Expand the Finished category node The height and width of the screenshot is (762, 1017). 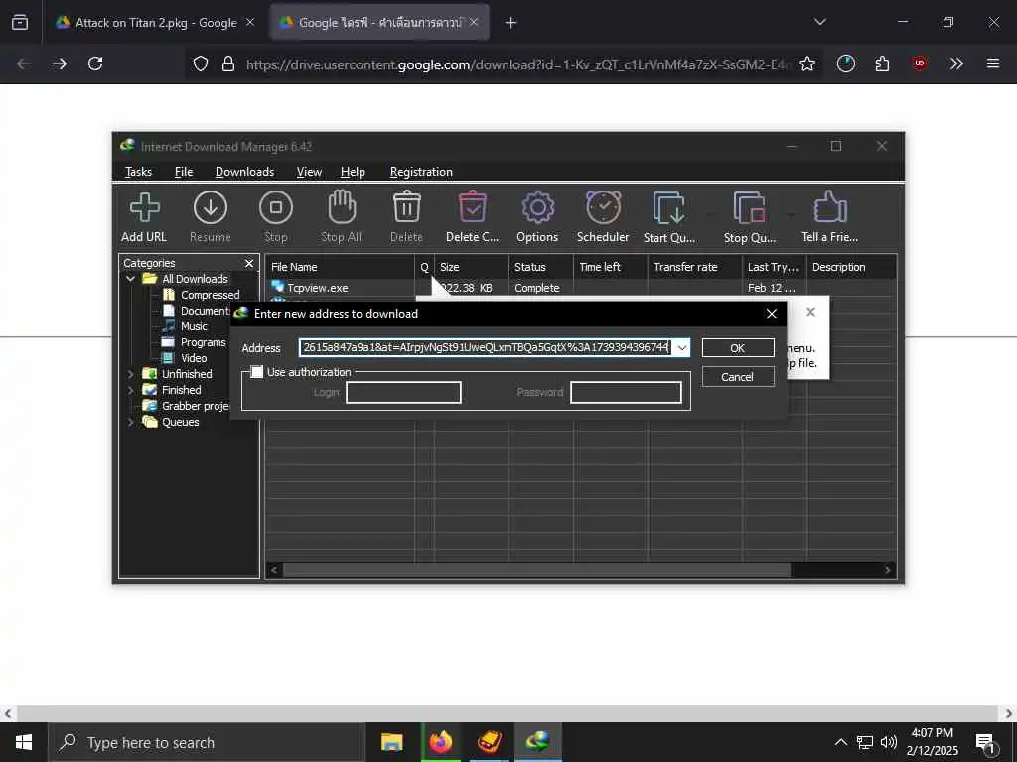coord(130,390)
